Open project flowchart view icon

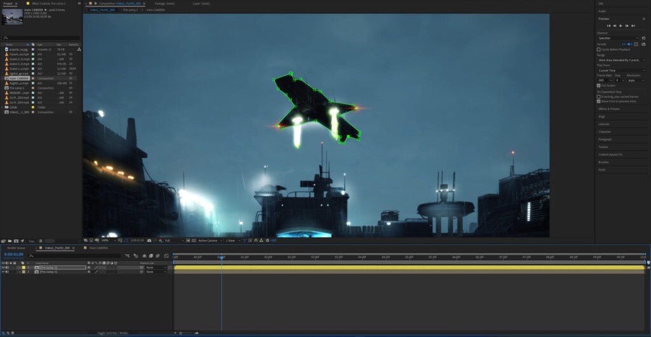[x=79, y=50]
